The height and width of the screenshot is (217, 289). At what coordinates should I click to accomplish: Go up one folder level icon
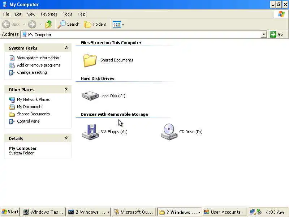[x=49, y=24]
